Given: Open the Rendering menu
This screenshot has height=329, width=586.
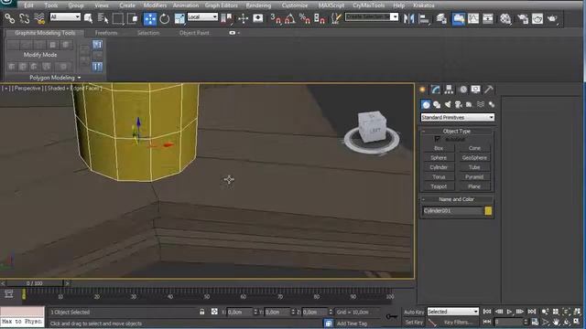Looking at the screenshot, I should 258,5.
